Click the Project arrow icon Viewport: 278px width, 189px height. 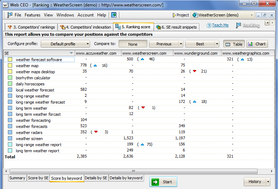tap(174, 15)
